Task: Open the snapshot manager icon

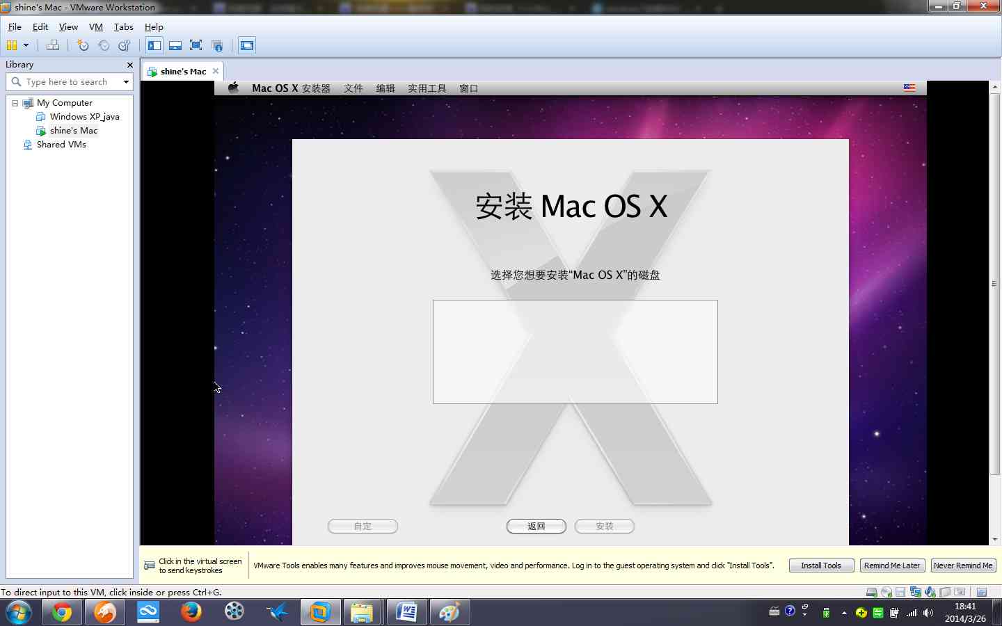Action: (125, 45)
